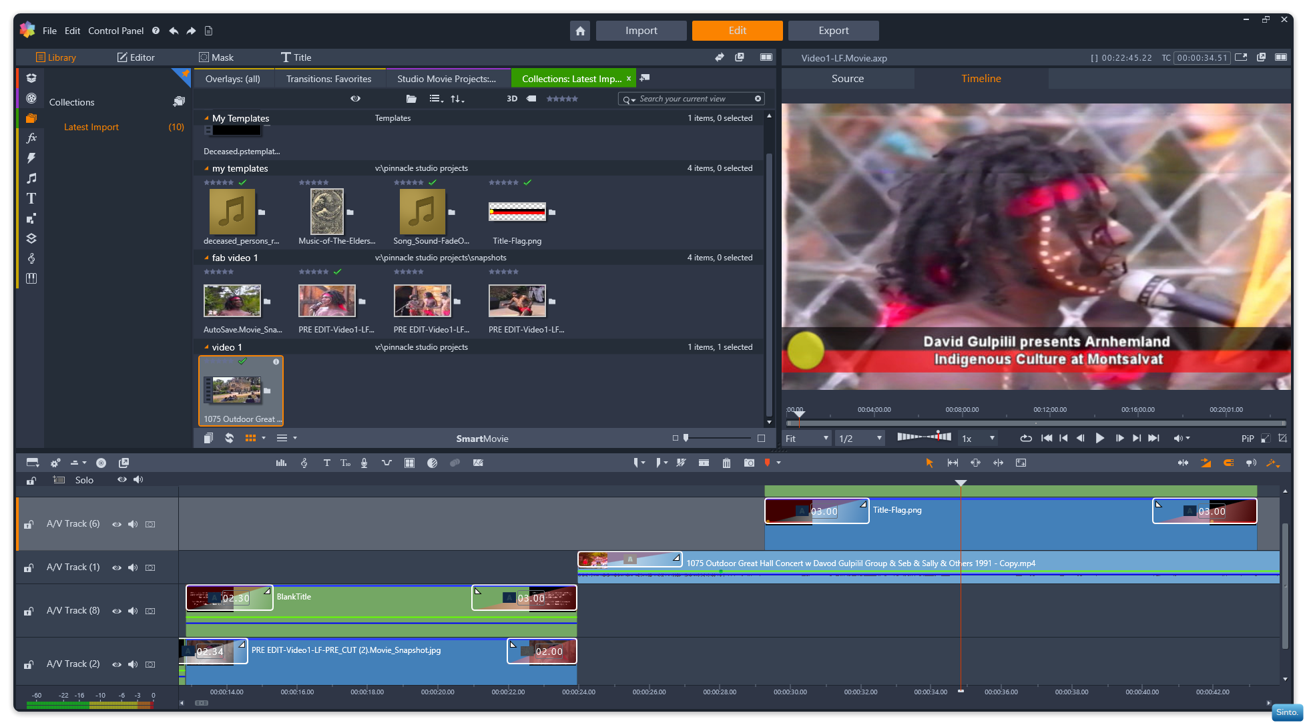This screenshot has height=725, width=1307.
Task: Open PiP picture-in-picture tool
Action: (1247, 439)
